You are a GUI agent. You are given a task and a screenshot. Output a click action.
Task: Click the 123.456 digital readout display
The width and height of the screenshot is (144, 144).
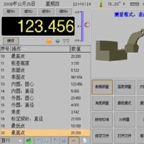tap(38, 26)
